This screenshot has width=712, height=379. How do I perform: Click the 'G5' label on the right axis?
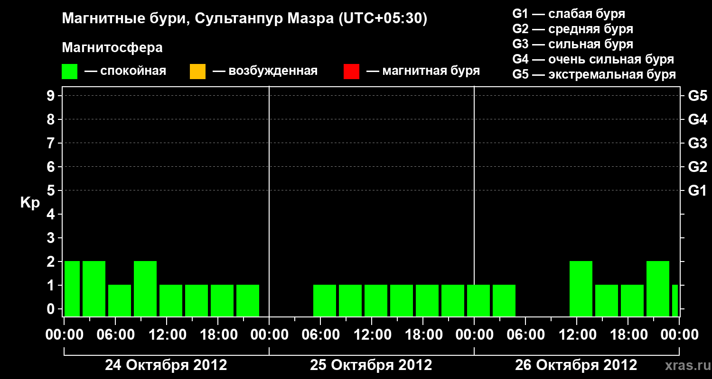(x=698, y=96)
